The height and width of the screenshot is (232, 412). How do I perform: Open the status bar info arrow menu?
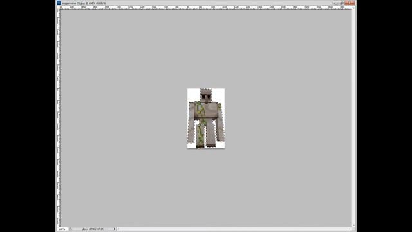pos(115,229)
